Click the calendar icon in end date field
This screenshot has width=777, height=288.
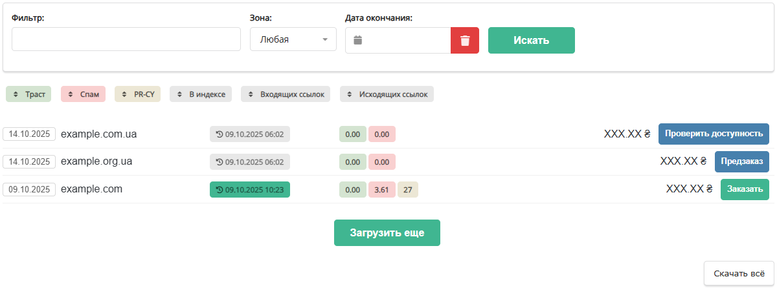357,40
